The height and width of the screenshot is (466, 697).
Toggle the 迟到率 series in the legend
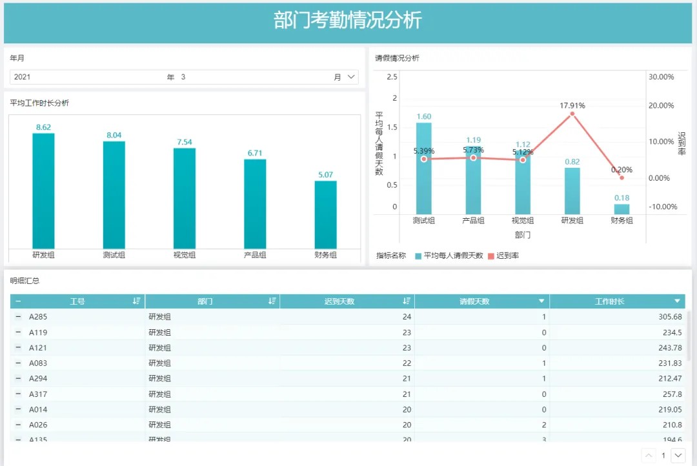[507, 254]
